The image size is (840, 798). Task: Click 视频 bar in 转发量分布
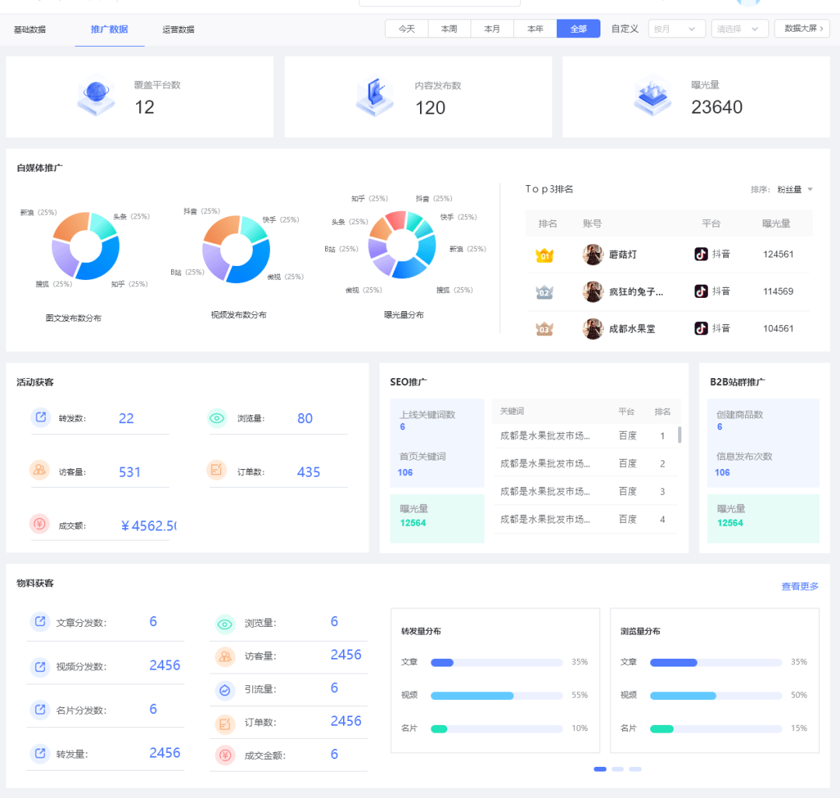[496, 695]
